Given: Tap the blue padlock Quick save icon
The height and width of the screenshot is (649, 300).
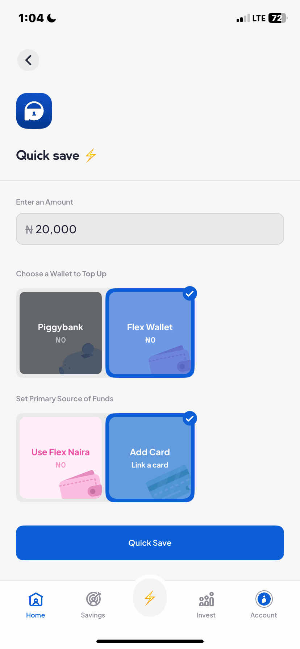Looking at the screenshot, I should click(34, 110).
